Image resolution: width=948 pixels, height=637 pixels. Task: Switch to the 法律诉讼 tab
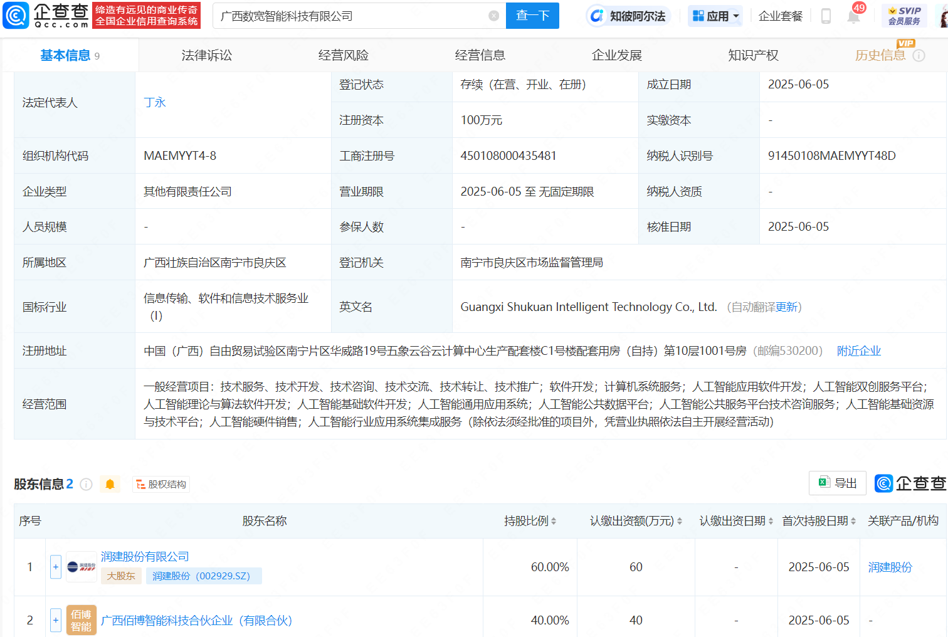tap(207, 55)
